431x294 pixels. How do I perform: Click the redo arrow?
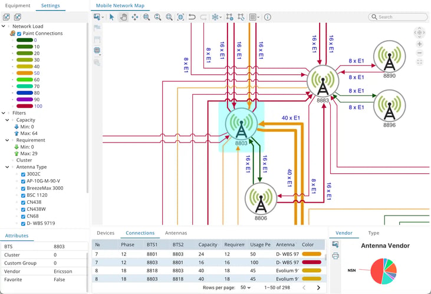click(203, 17)
